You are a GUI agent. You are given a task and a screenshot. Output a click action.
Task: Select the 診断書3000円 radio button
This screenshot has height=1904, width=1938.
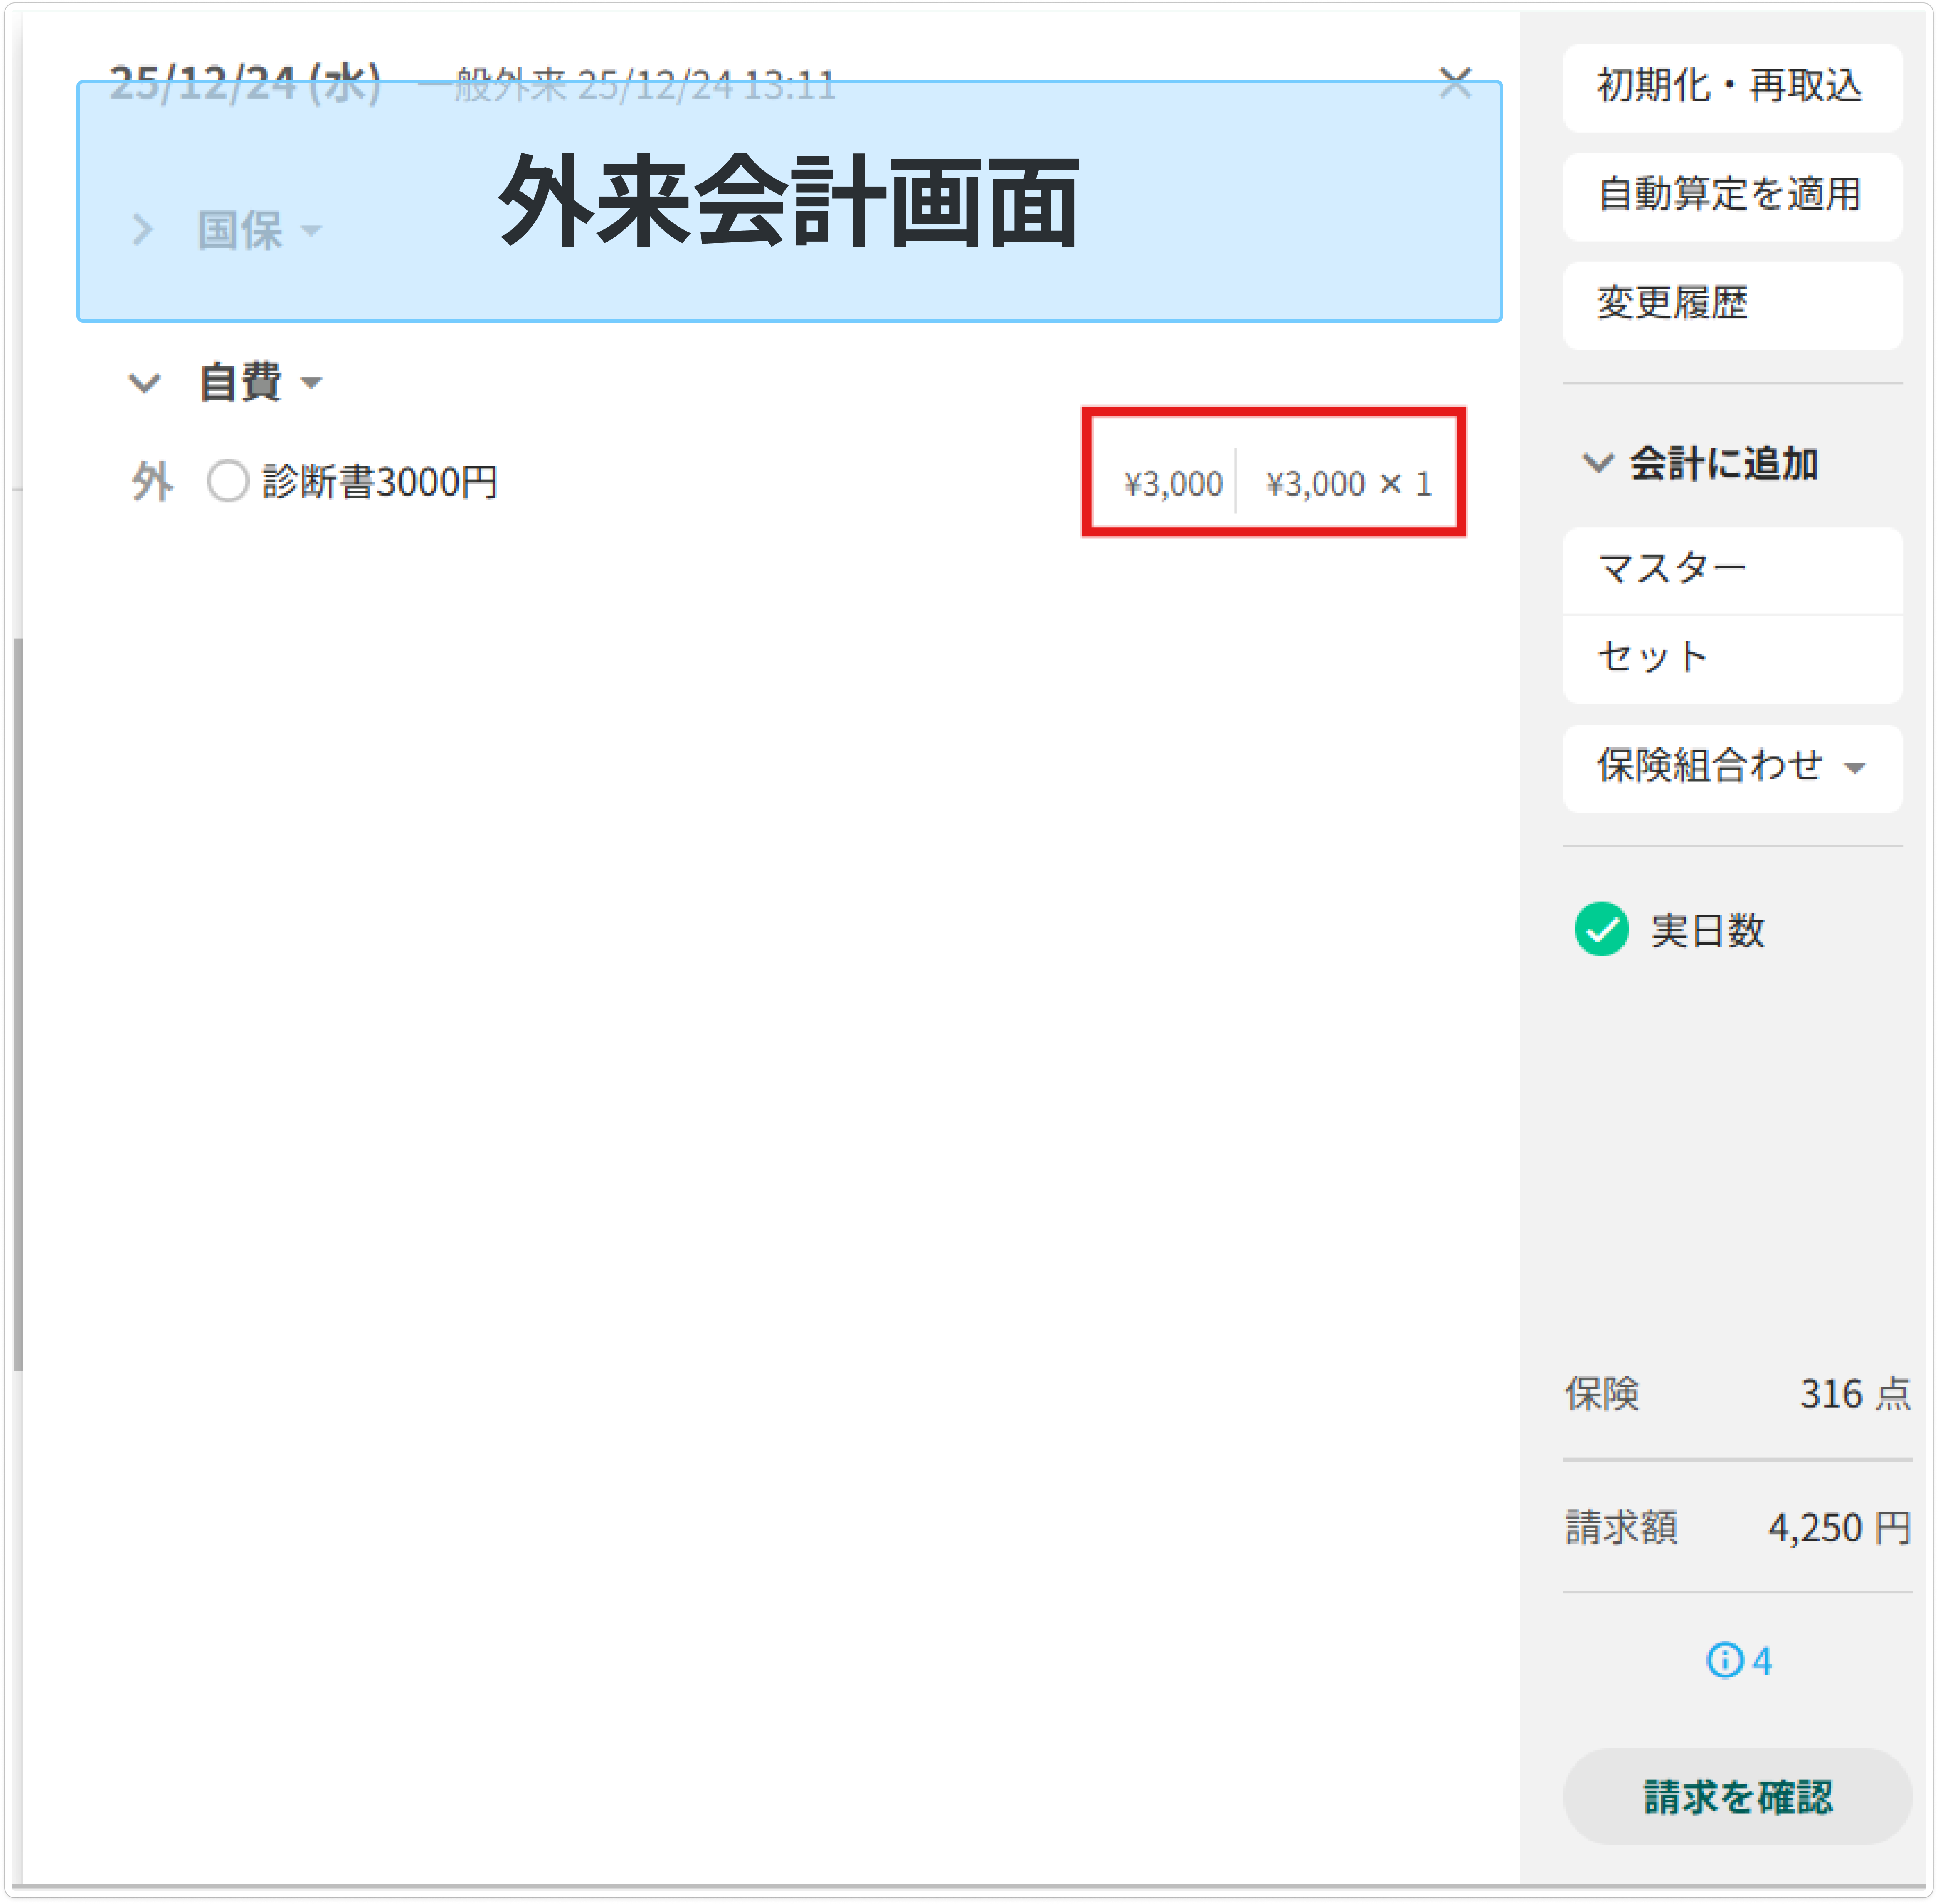227,481
